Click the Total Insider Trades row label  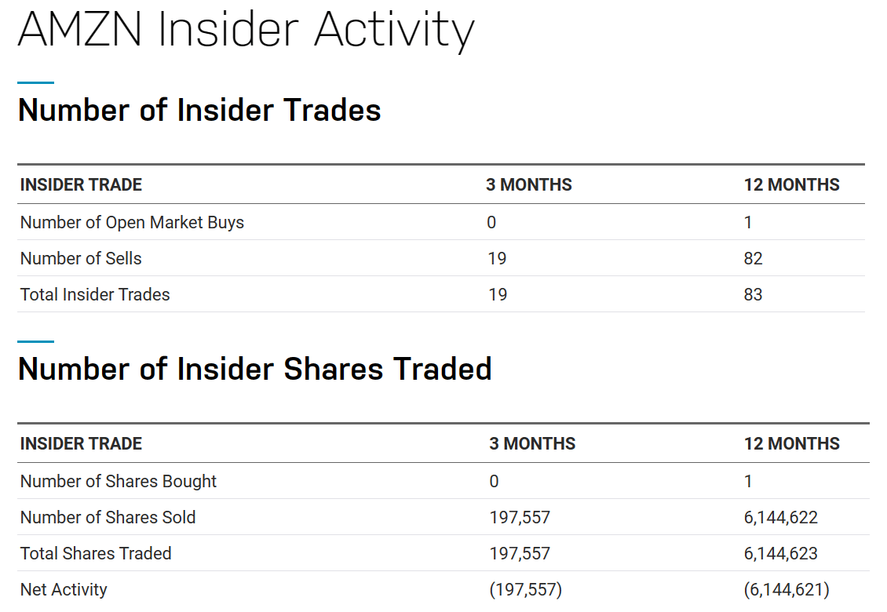(95, 295)
